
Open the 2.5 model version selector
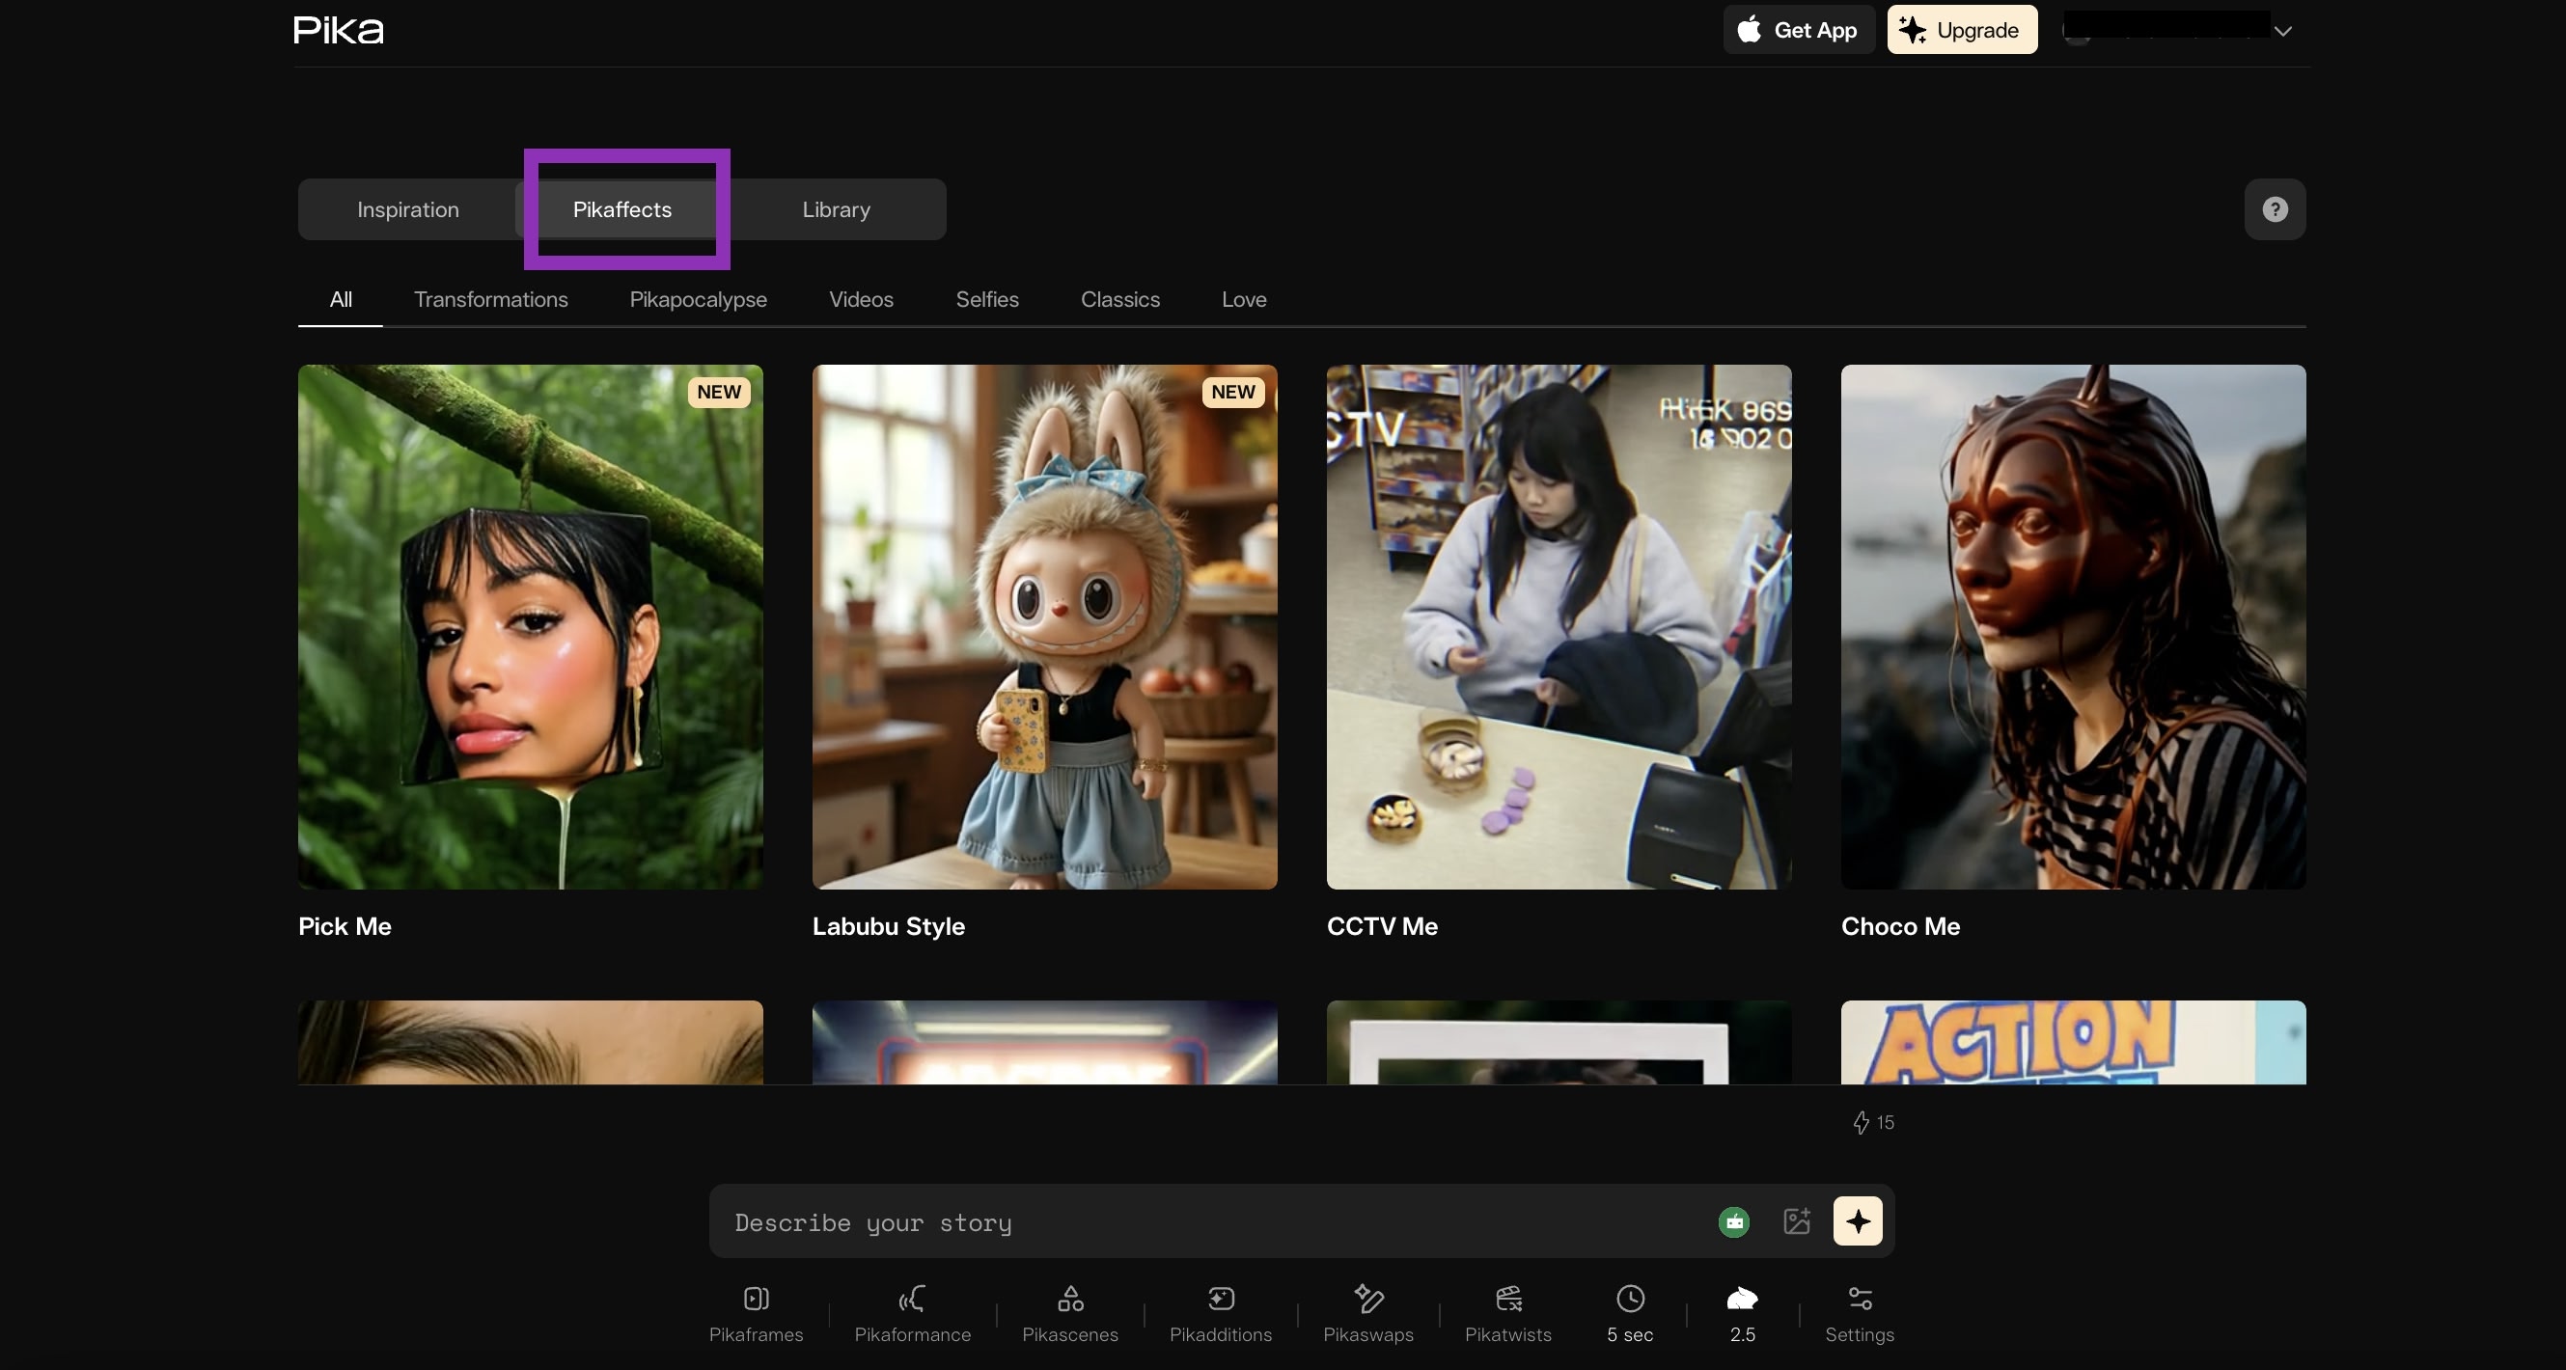coord(1742,1314)
